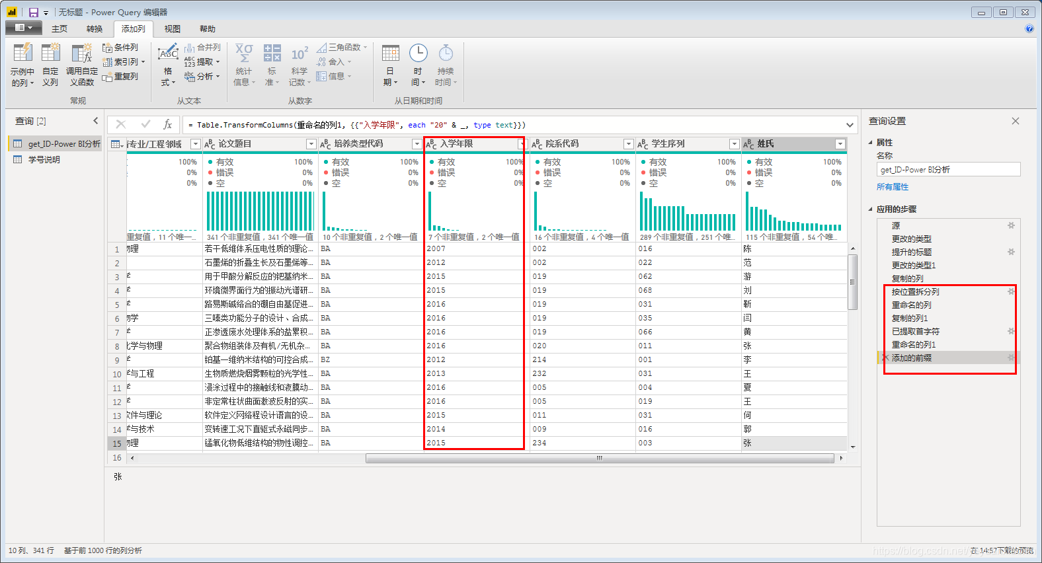Click the Date (日期) calendar icon
This screenshot has width=1042, height=563.
(x=391, y=53)
